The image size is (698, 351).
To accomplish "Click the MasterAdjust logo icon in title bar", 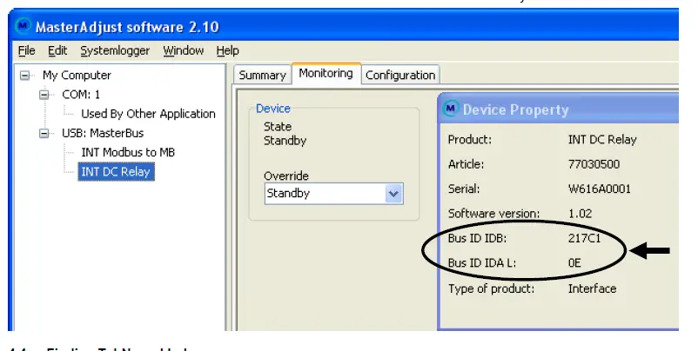I will point(23,26).
